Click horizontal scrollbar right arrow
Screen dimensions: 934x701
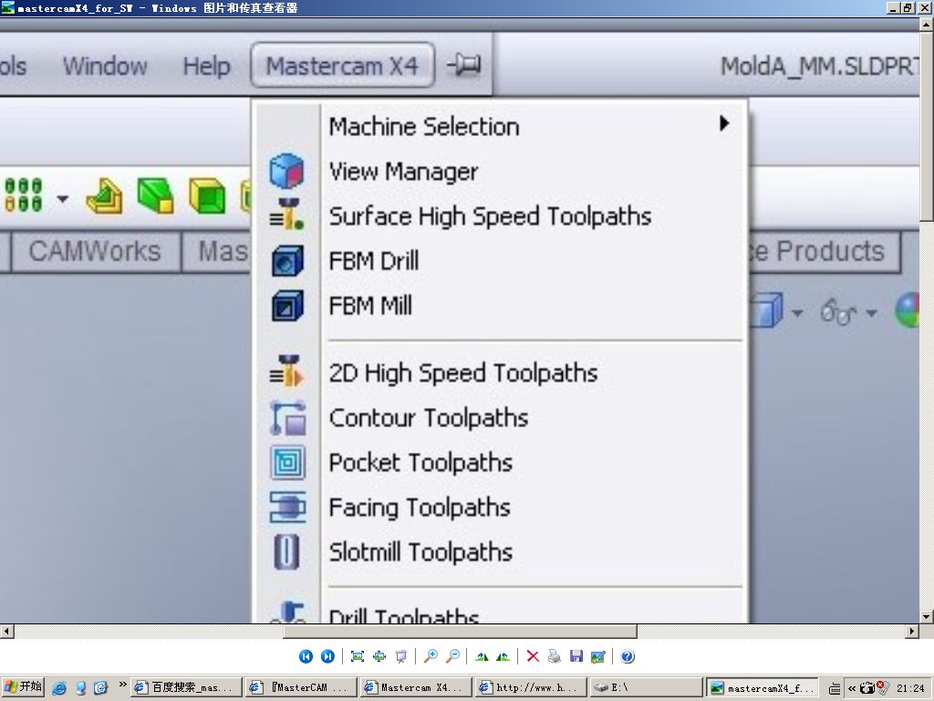click(912, 631)
